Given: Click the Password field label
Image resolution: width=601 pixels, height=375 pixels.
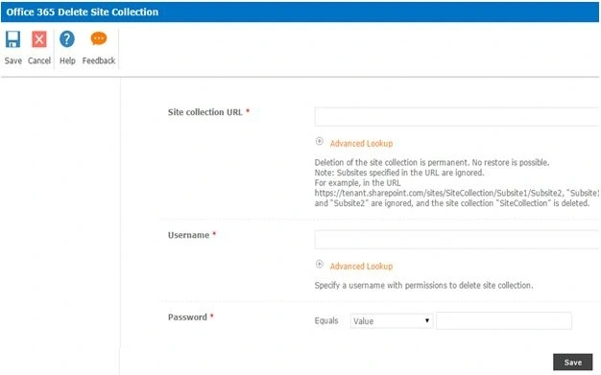Looking at the screenshot, I should coord(187,317).
